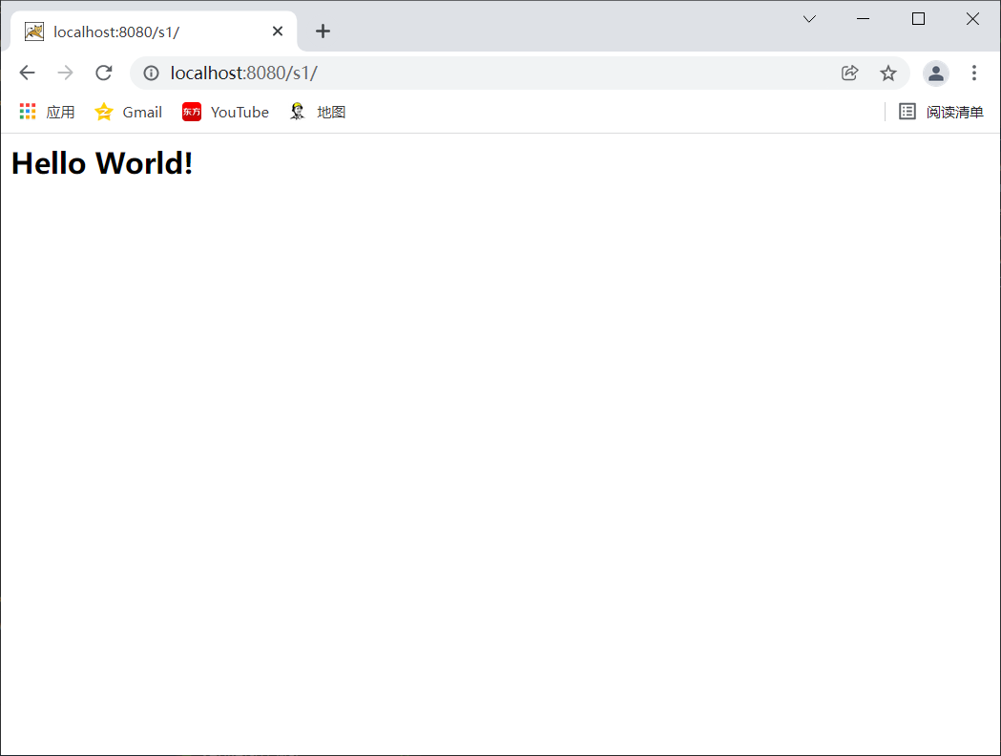Screen dimensions: 1001x756
Task: Reload the localhost page
Action: (104, 73)
